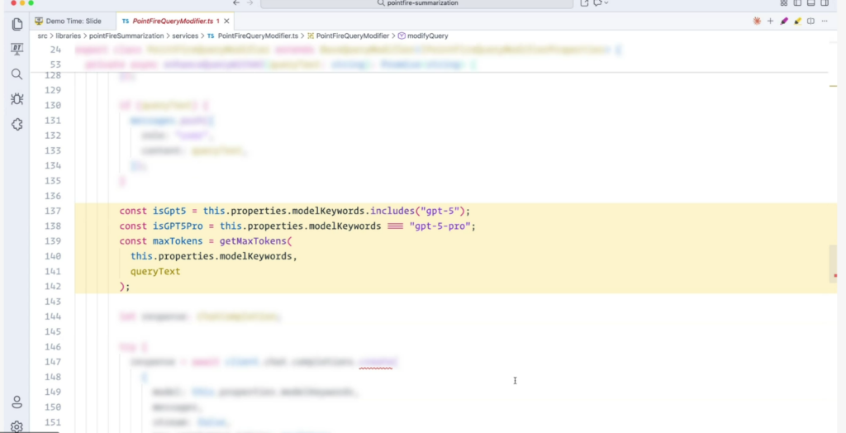Screen dimensions: 846x433
Task: Click the pink highlighter pen icon
Action: coord(784,21)
